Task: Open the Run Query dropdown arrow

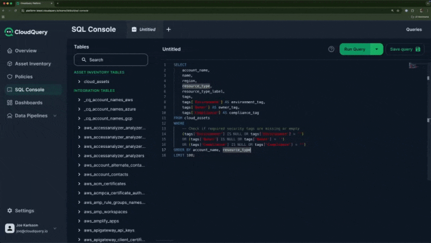Action: pos(376,49)
